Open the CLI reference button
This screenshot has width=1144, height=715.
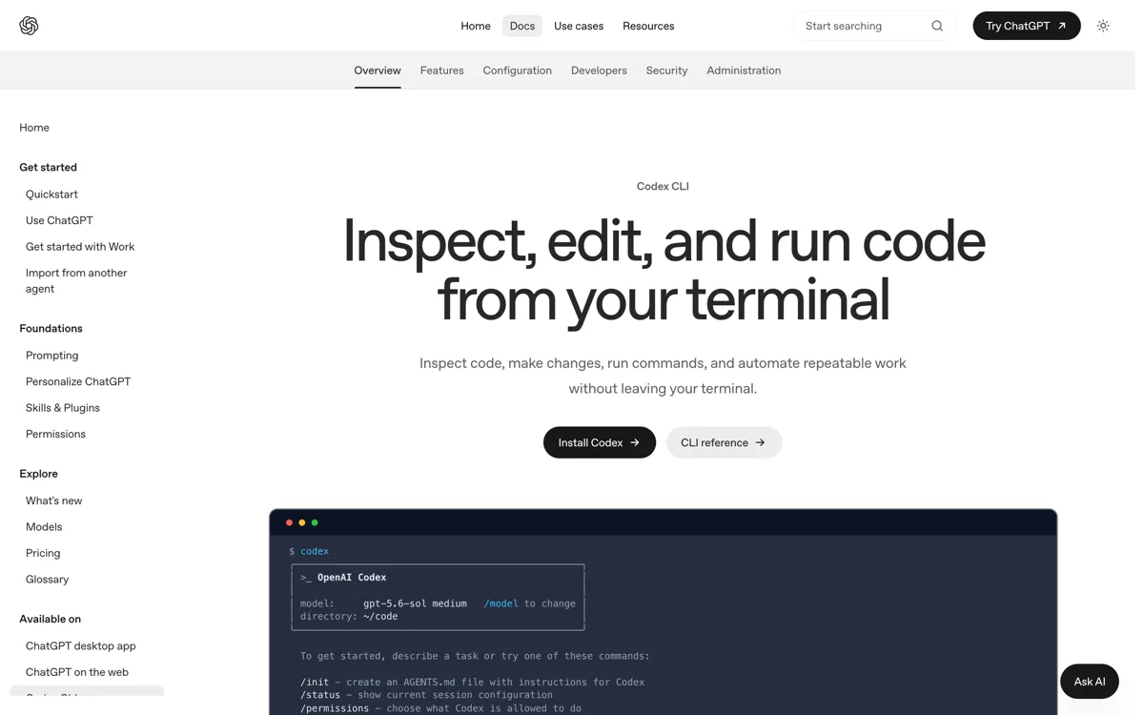(x=724, y=442)
